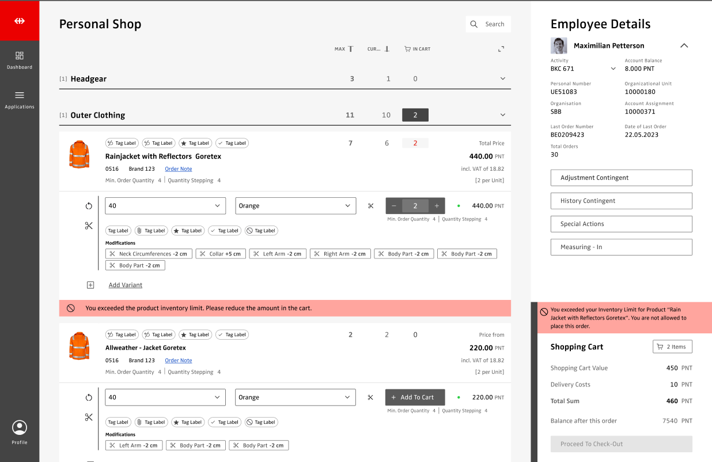Click the plus square Add Variant icon
Image resolution: width=712 pixels, height=462 pixels.
pos(90,285)
